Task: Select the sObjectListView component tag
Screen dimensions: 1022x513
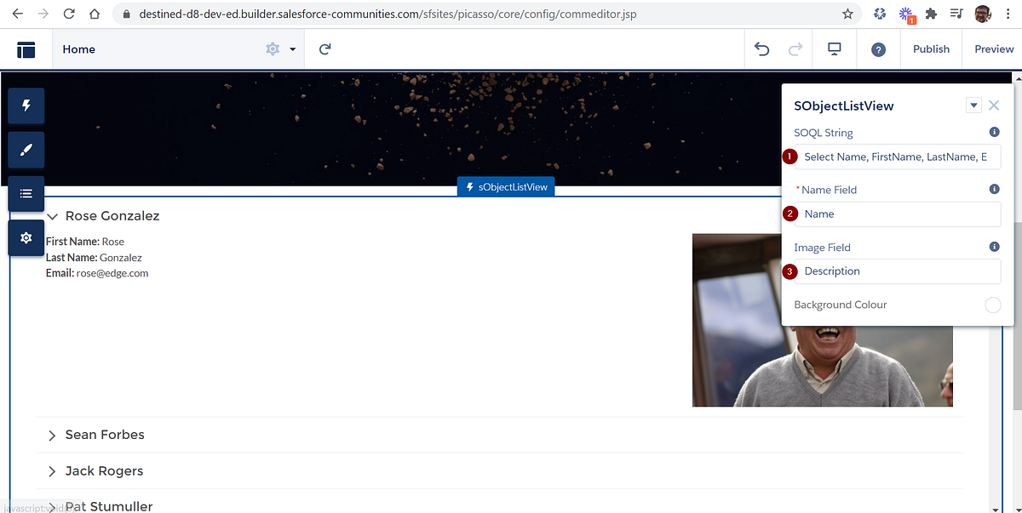Action: pos(507,187)
